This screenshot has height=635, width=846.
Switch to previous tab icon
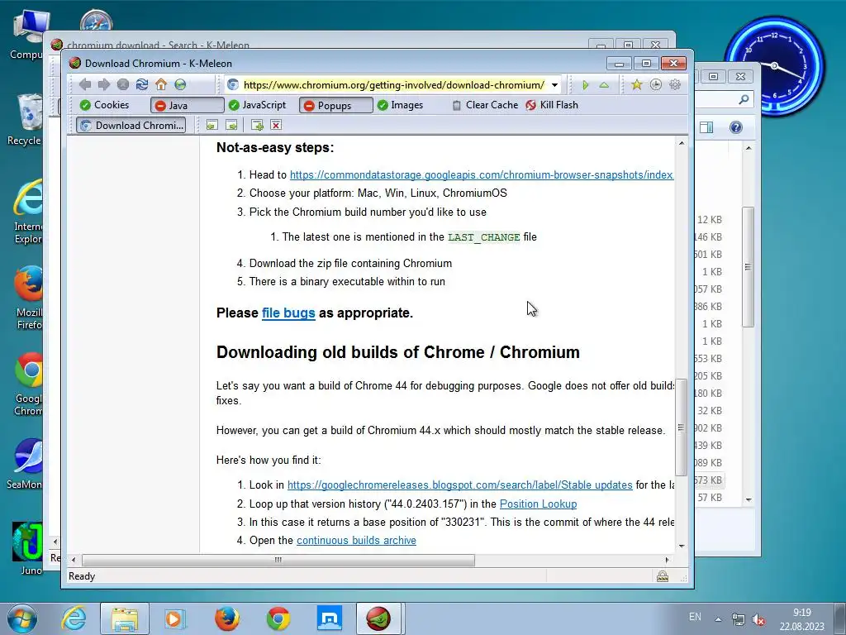(211, 126)
